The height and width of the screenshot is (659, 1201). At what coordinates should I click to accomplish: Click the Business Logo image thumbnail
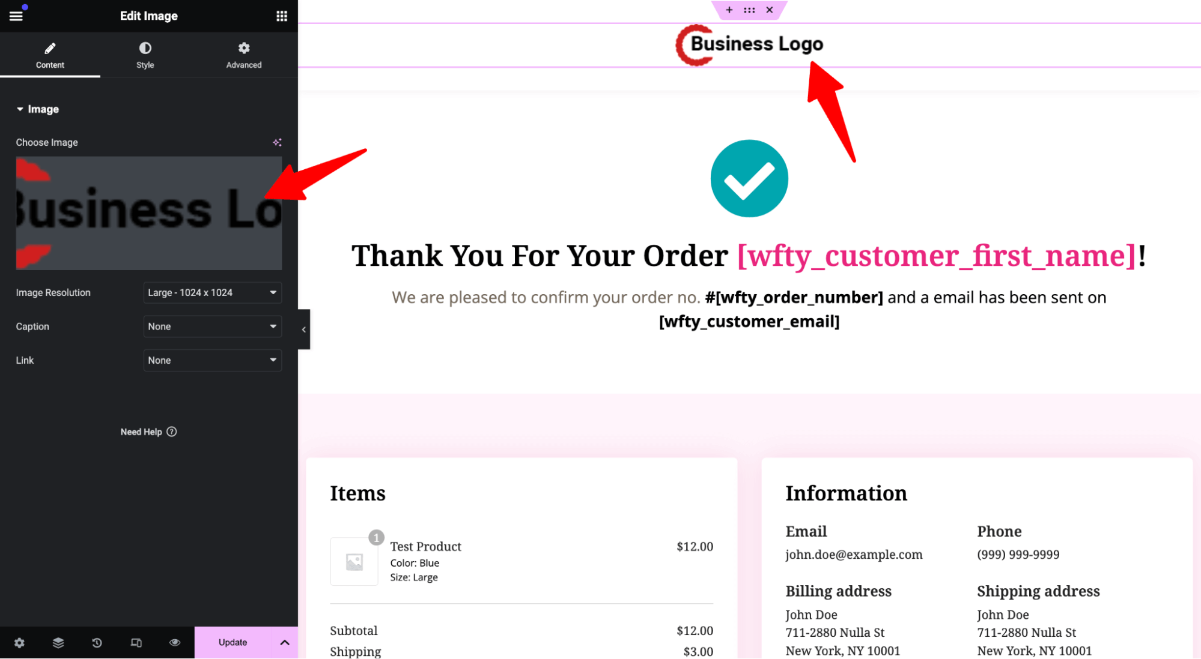(148, 211)
